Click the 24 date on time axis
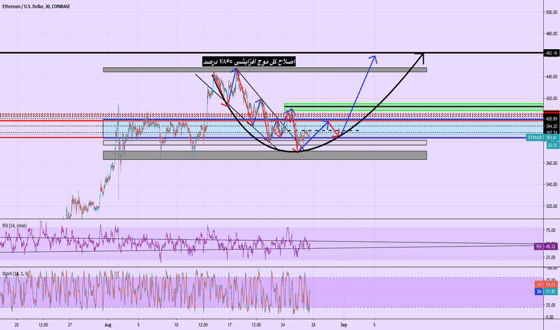 [283, 325]
